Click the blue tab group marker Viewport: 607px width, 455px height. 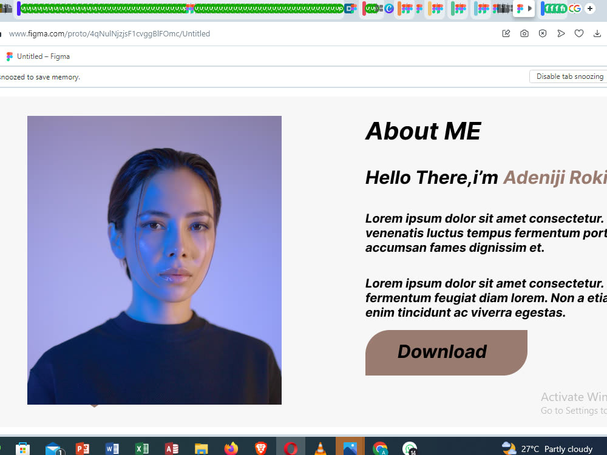click(x=543, y=8)
